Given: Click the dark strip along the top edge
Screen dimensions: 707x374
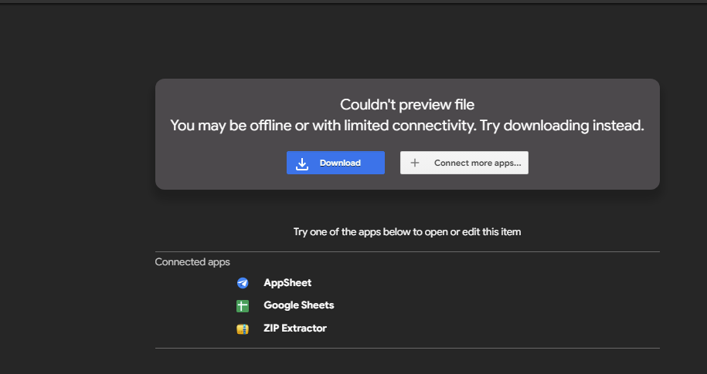Looking at the screenshot, I should pyautogui.click(x=353, y=2).
